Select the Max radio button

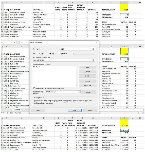point(40,53)
